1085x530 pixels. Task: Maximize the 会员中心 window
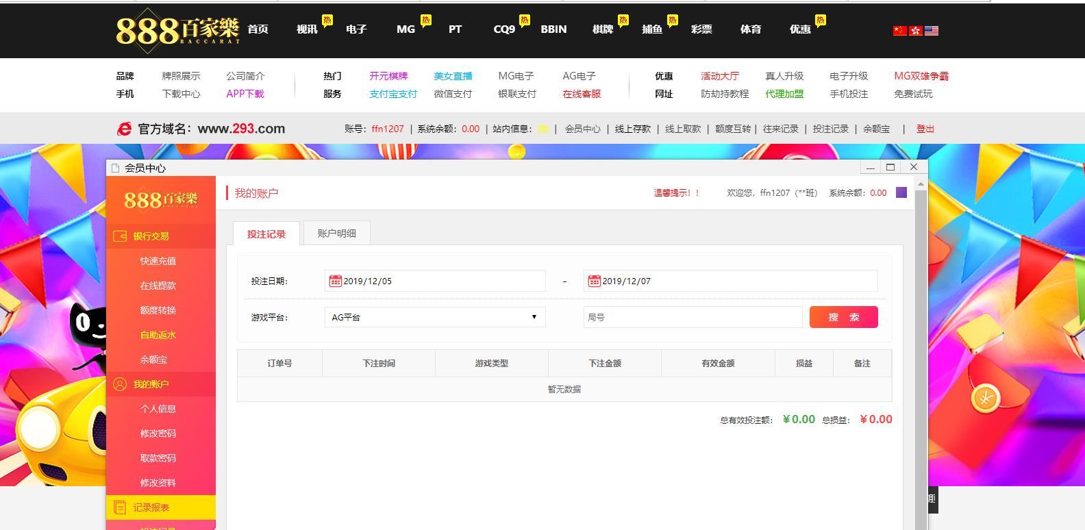pos(890,167)
